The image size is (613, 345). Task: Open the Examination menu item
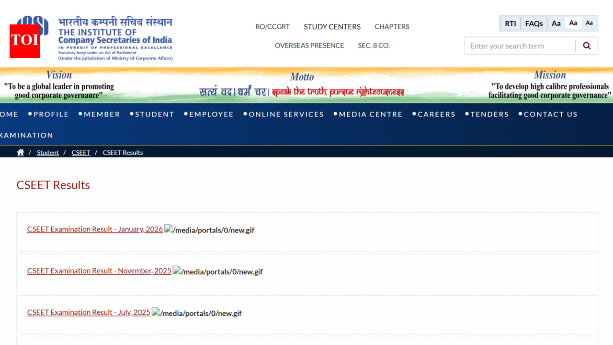26,135
